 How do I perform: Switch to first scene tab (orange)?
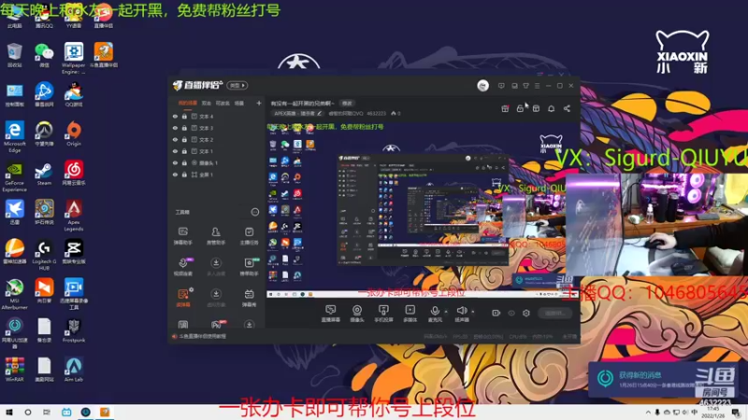[x=188, y=103]
